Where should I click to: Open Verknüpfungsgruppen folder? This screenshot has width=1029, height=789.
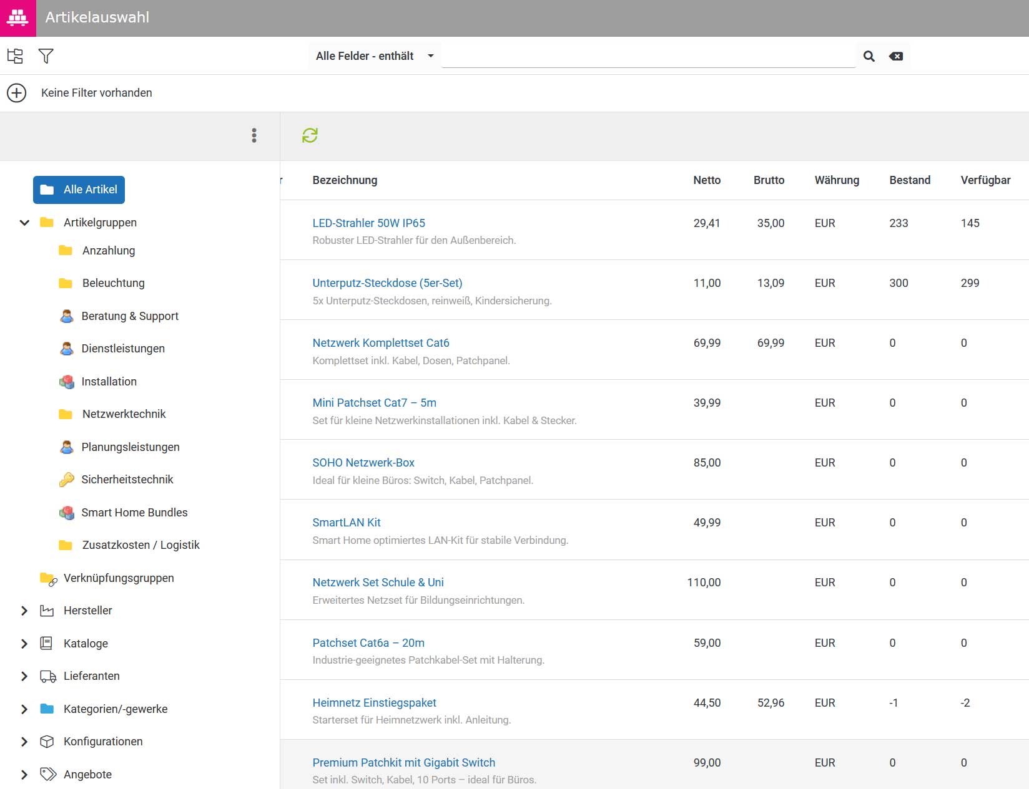point(119,578)
